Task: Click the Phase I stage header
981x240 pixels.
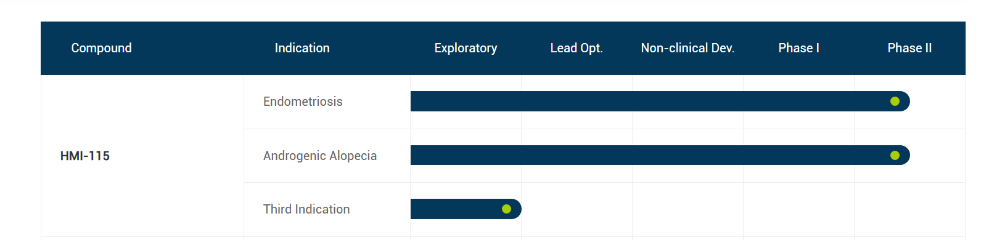Action: [x=798, y=48]
